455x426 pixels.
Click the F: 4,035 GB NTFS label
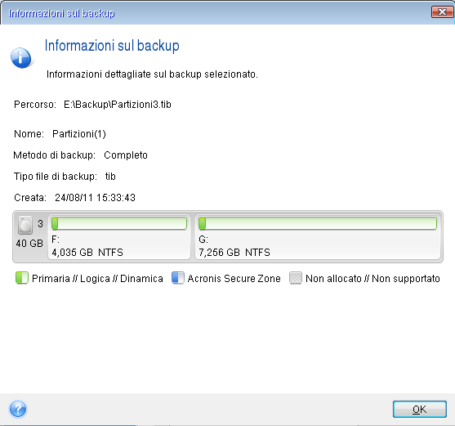87,246
